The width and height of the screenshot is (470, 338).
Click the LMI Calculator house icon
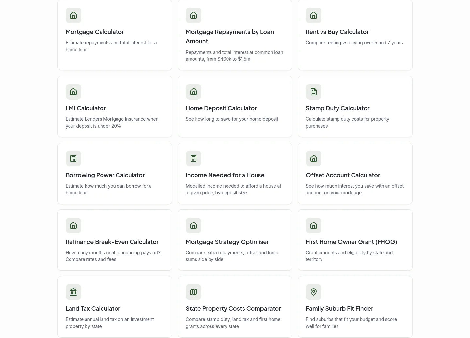pos(73,92)
